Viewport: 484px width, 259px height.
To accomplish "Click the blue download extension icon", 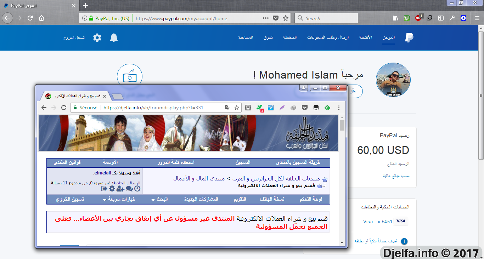I will point(463,18).
